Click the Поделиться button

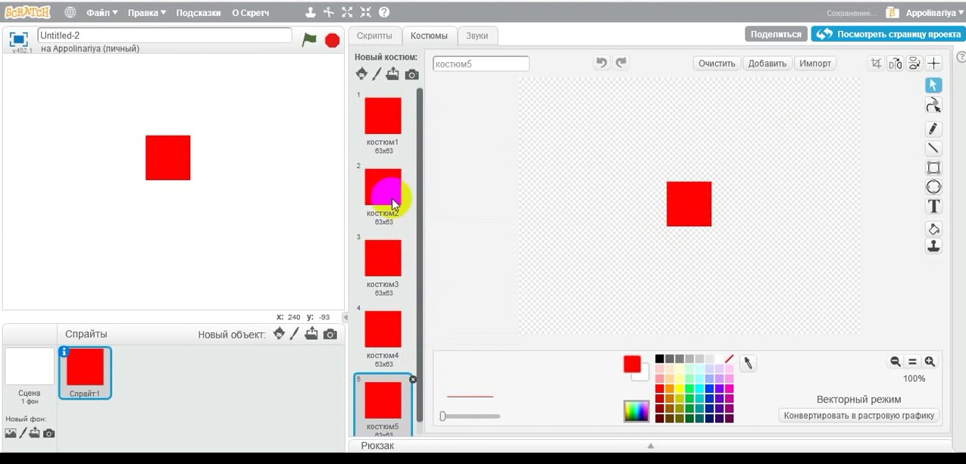(x=776, y=34)
